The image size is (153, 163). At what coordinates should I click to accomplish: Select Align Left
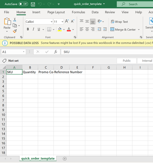82,29
